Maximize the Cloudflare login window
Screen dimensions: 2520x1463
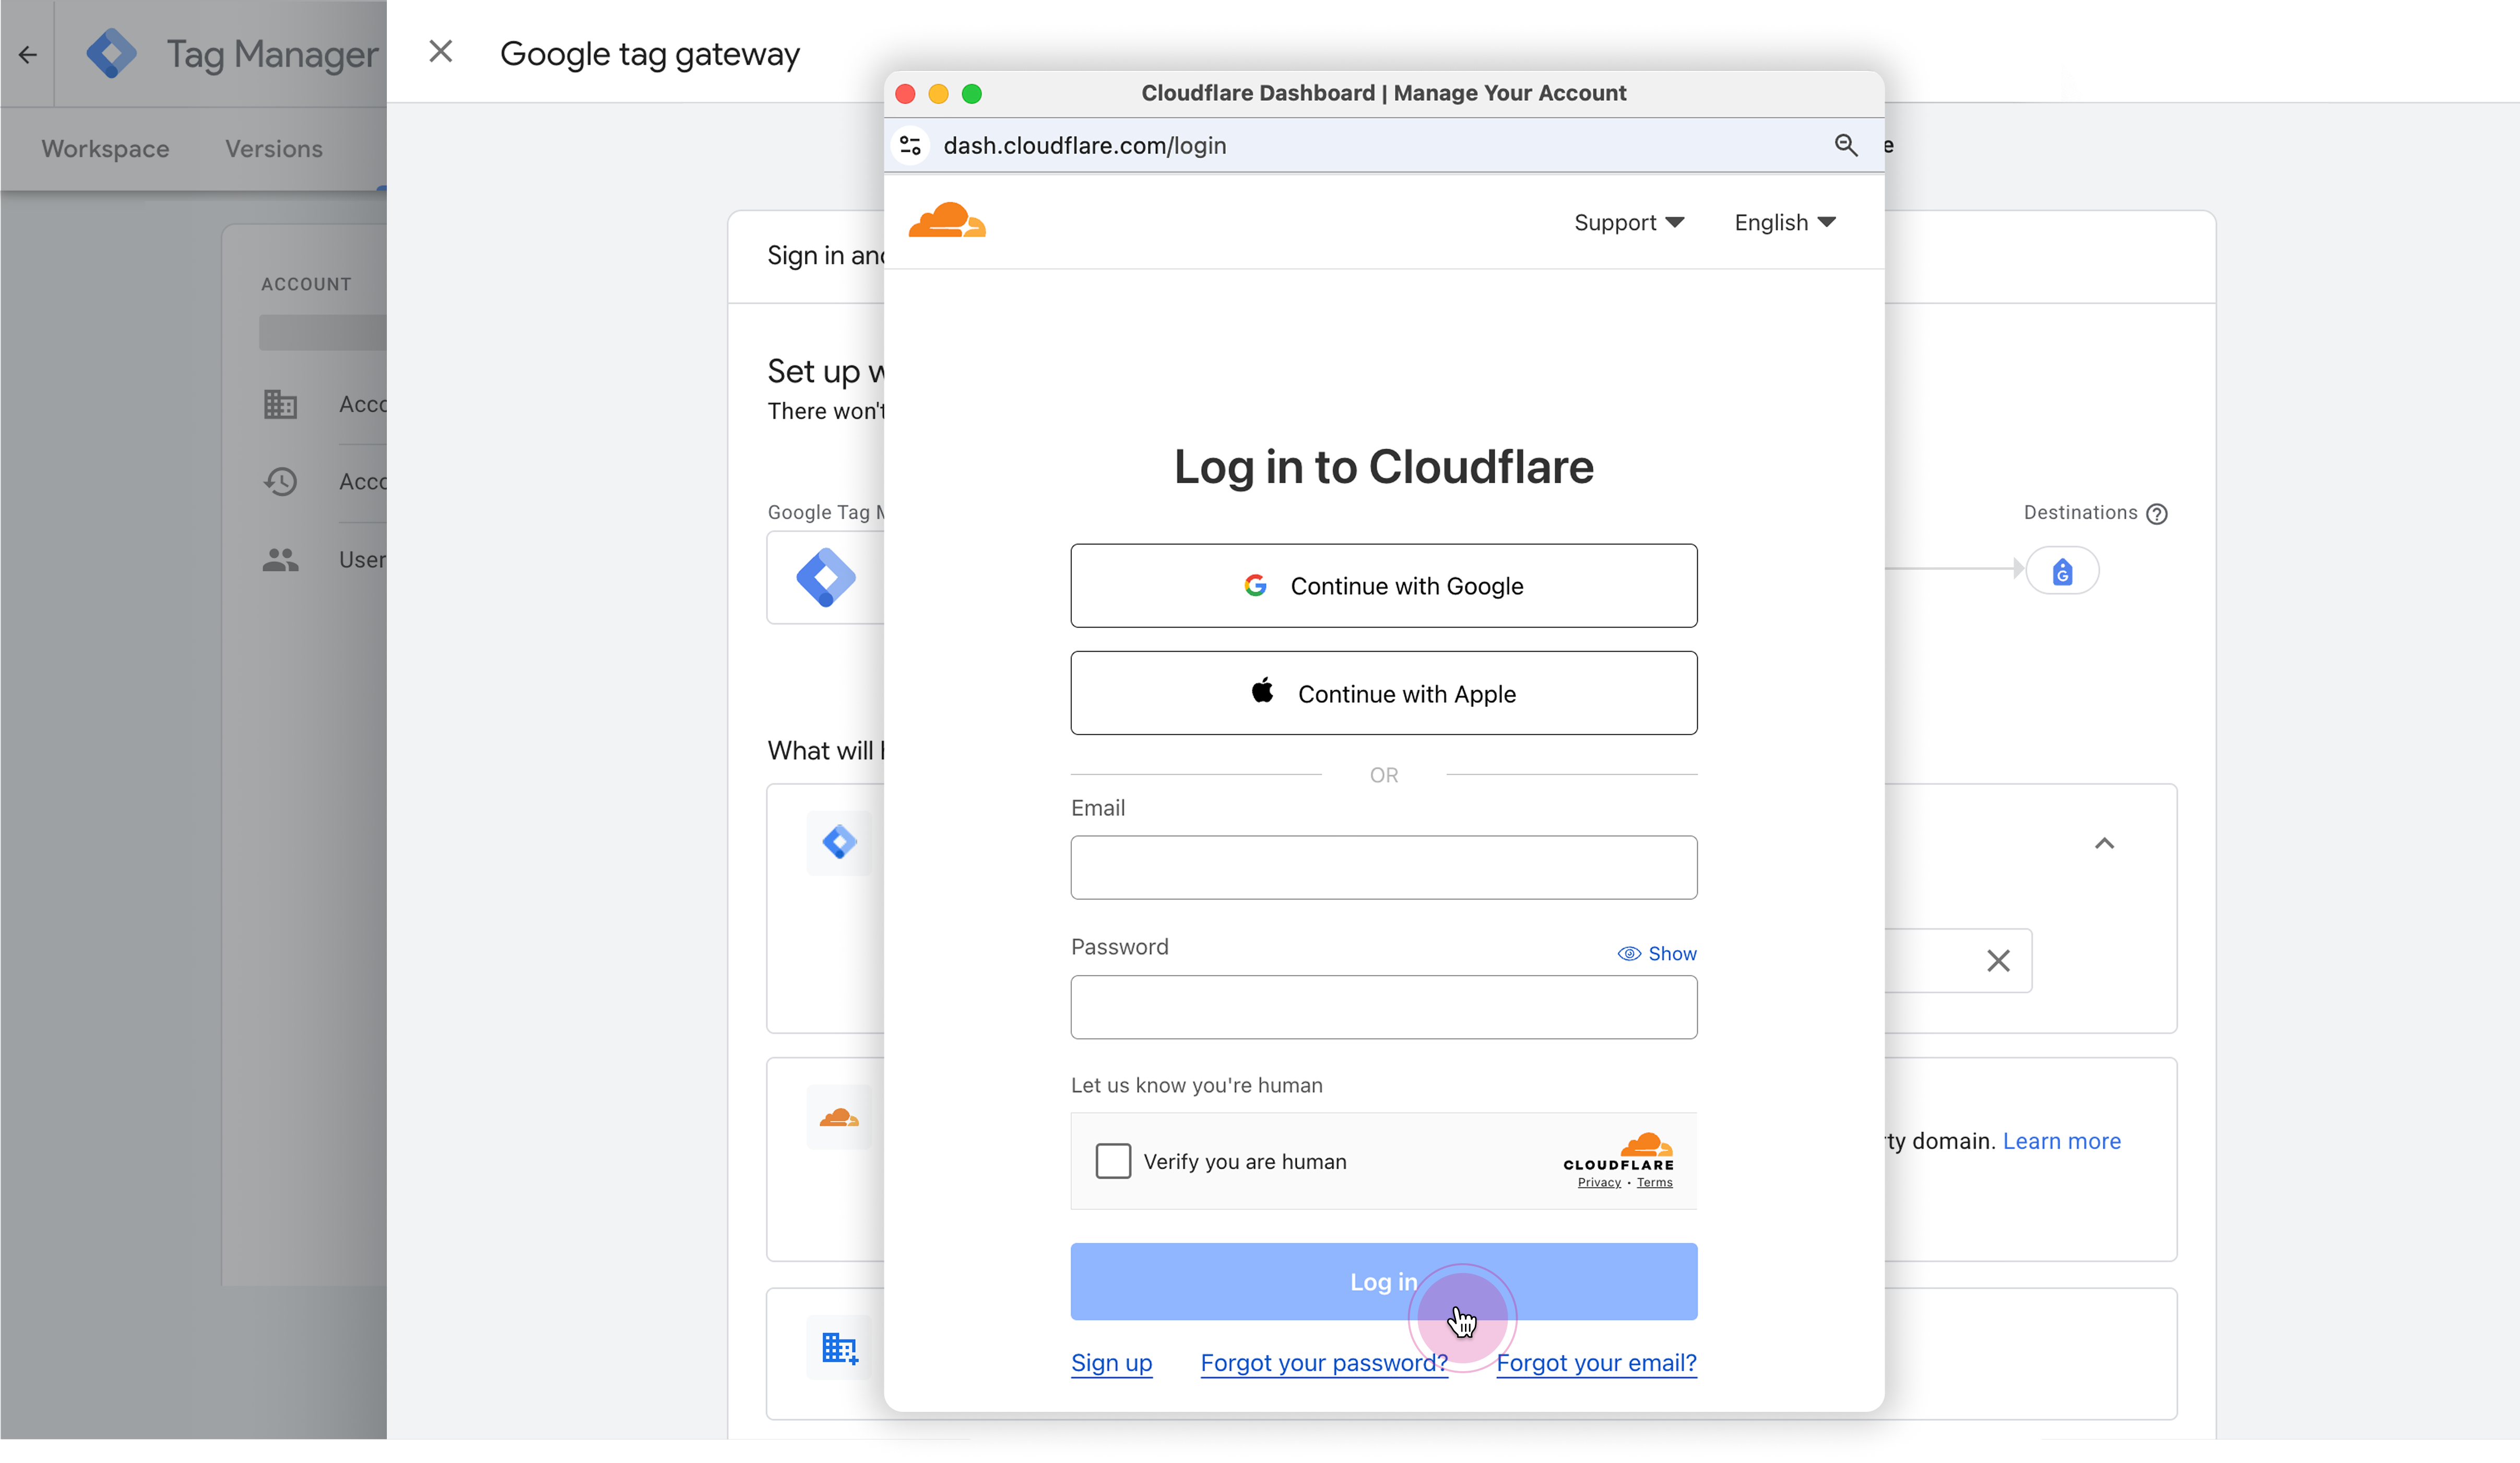(x=971, y=94)
